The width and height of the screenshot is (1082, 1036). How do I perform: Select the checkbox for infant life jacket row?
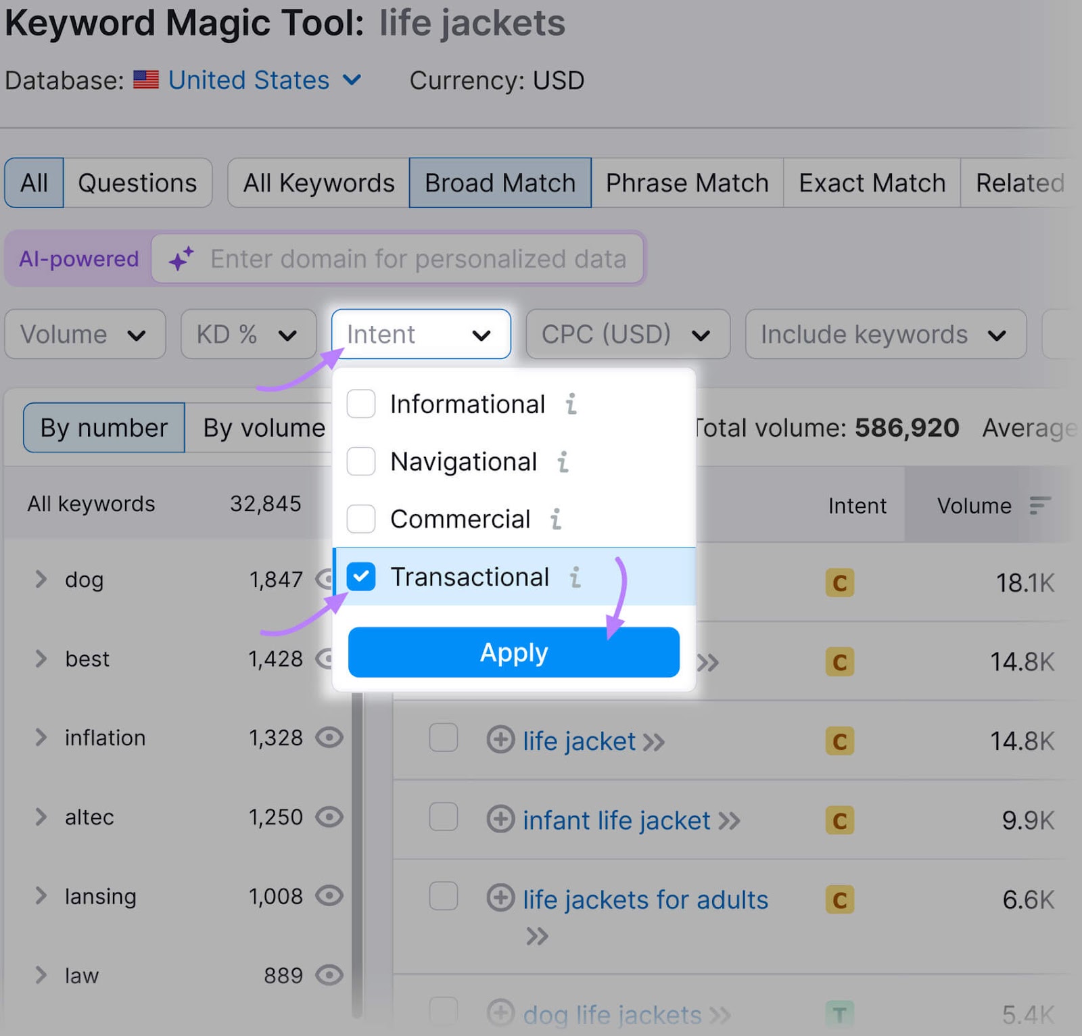(x=444, y=816)
